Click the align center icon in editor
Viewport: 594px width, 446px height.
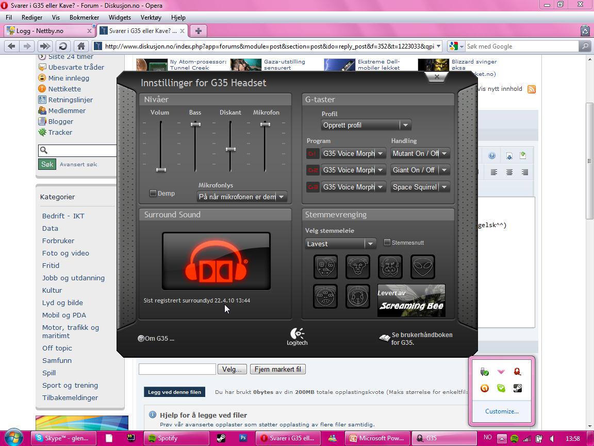tap(509, 172)
